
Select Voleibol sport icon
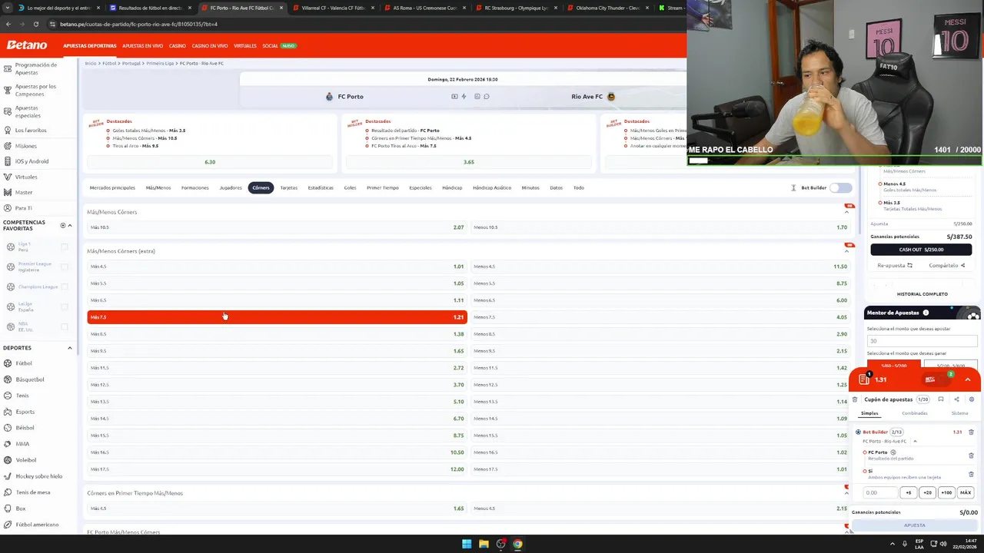tap(8, 460)
